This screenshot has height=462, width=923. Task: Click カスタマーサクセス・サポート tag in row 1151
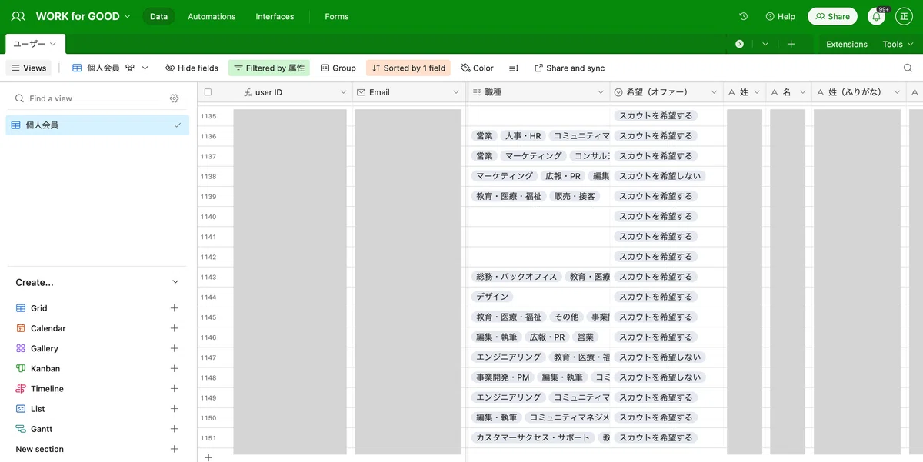[533, 437]
